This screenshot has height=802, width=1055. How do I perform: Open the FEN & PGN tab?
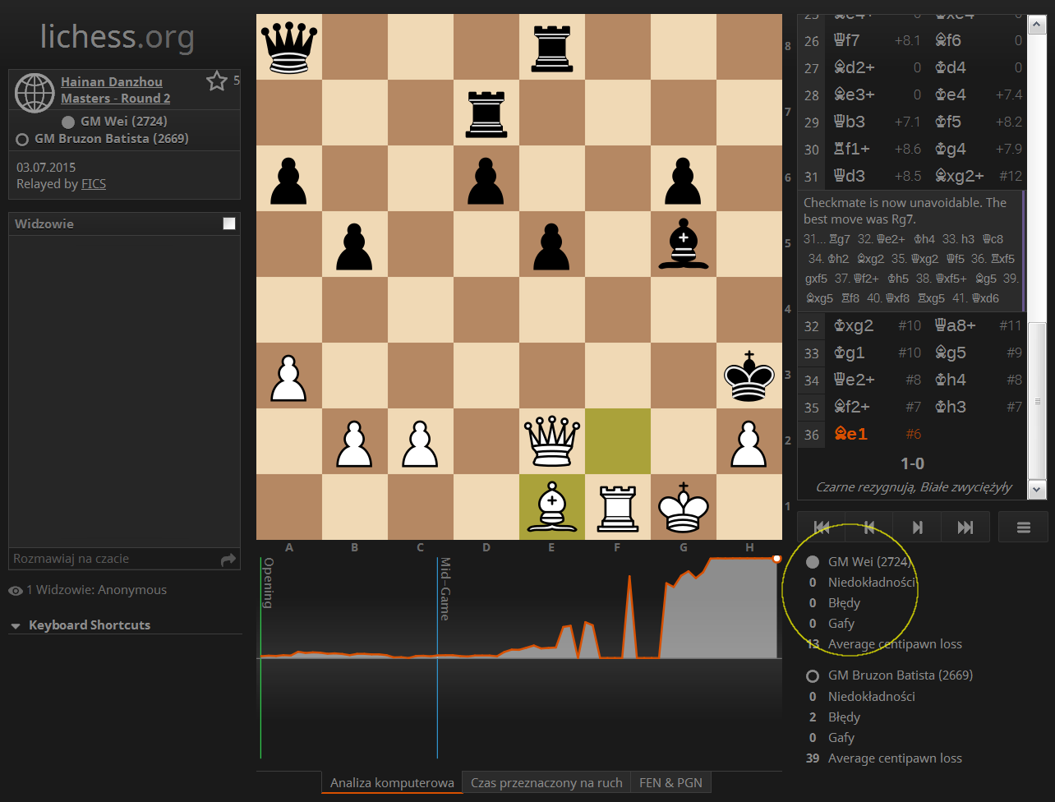click(x=670, y=782)
